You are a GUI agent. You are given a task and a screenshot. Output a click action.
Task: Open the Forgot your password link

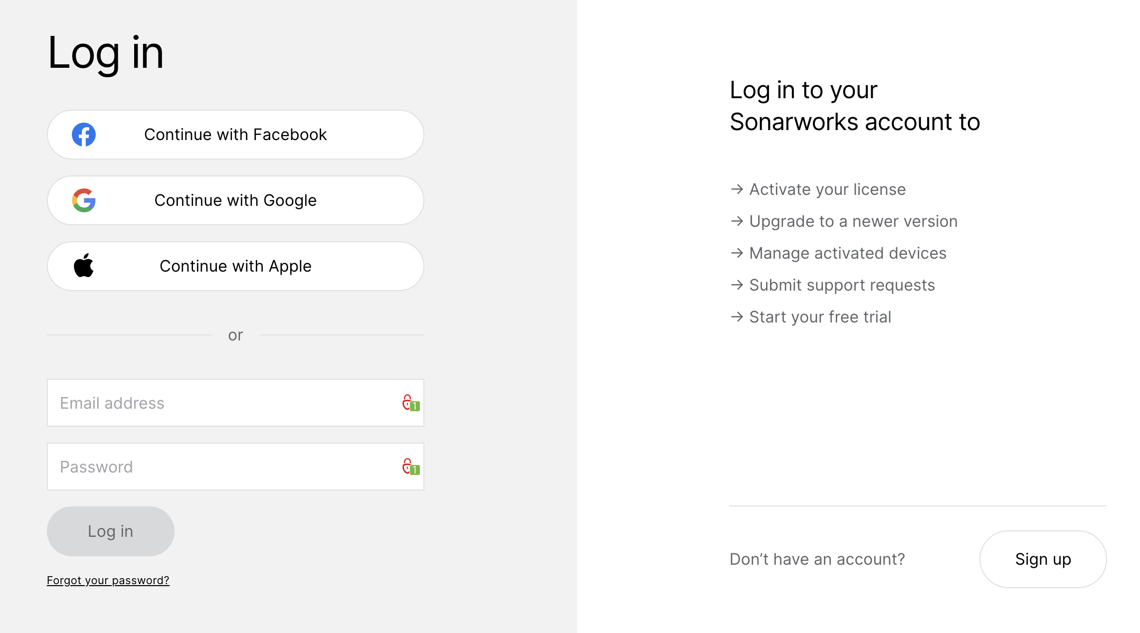click(108, 581)
